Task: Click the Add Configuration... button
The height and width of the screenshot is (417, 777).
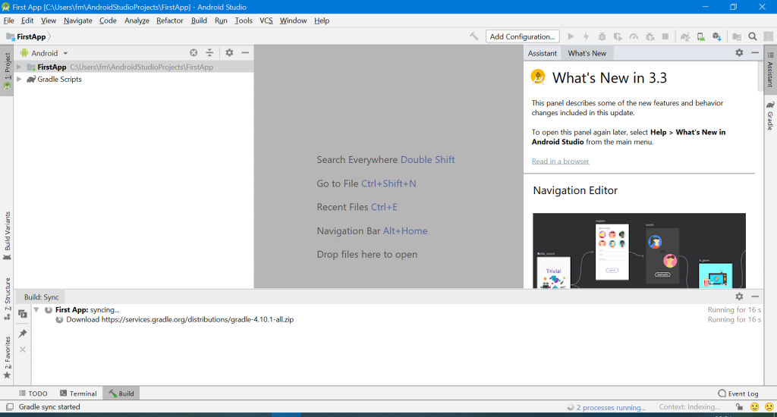Action: pos(522,36)
